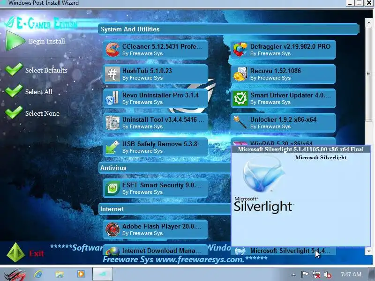
Task: Select Uninstall Tool v3.4.4.5416 text
Action: coord(163,120)
